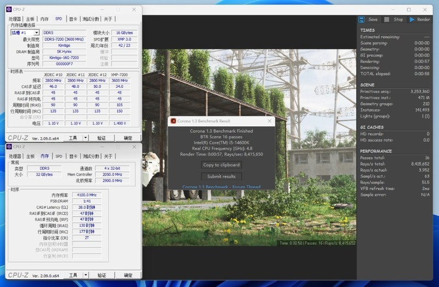439x287 pixels.
Task: Close the bottom CPU-Z memory window
Action: coord(134,147)
